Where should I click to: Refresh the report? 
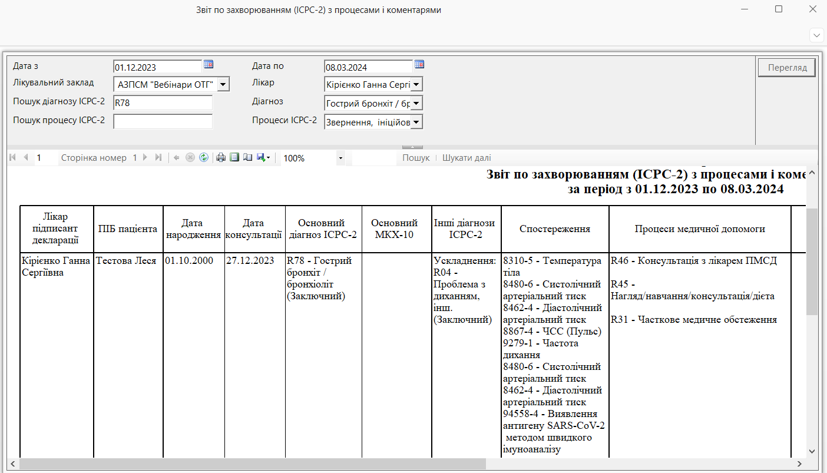(x=204, y=158)
